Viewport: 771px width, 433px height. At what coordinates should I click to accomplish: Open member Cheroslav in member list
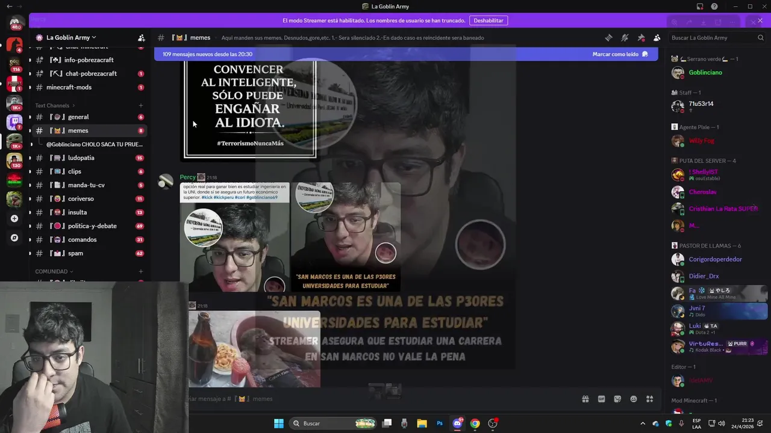point(718,192)
